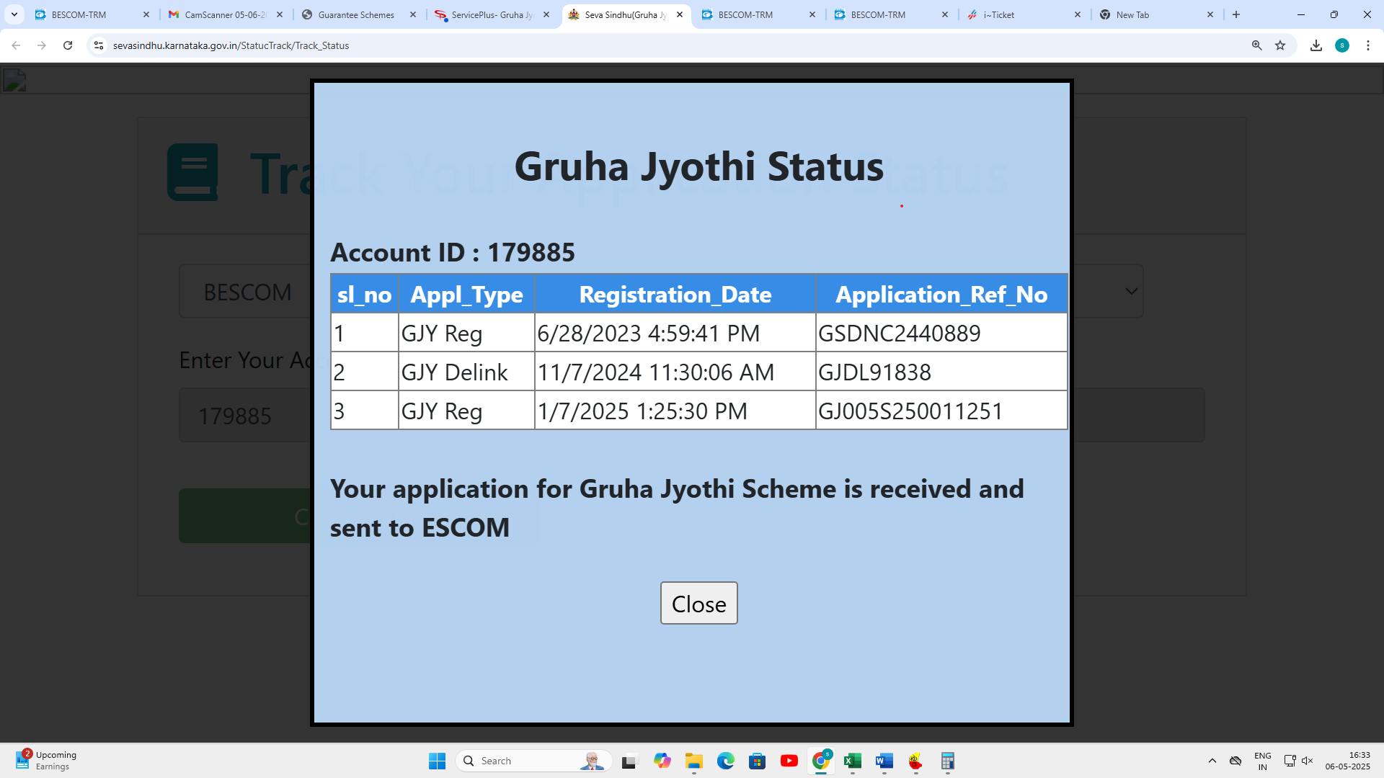Switch to the first BESCOM-TRM tab
This screenshot has height=778, width=1384.
pos(91,14)
